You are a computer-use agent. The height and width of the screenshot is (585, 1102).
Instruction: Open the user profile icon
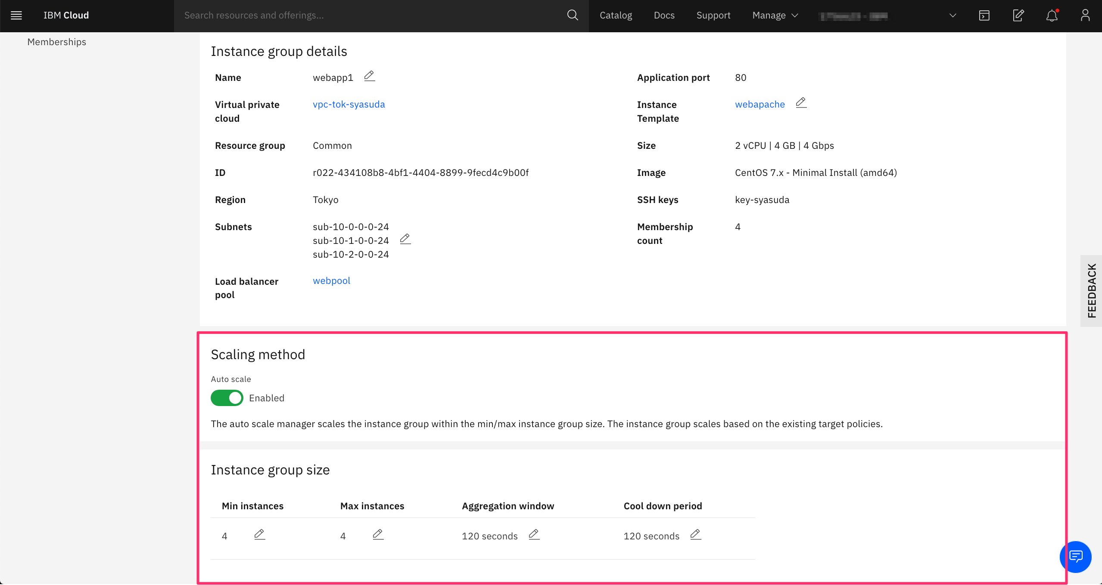click(x=1085, y=15)
